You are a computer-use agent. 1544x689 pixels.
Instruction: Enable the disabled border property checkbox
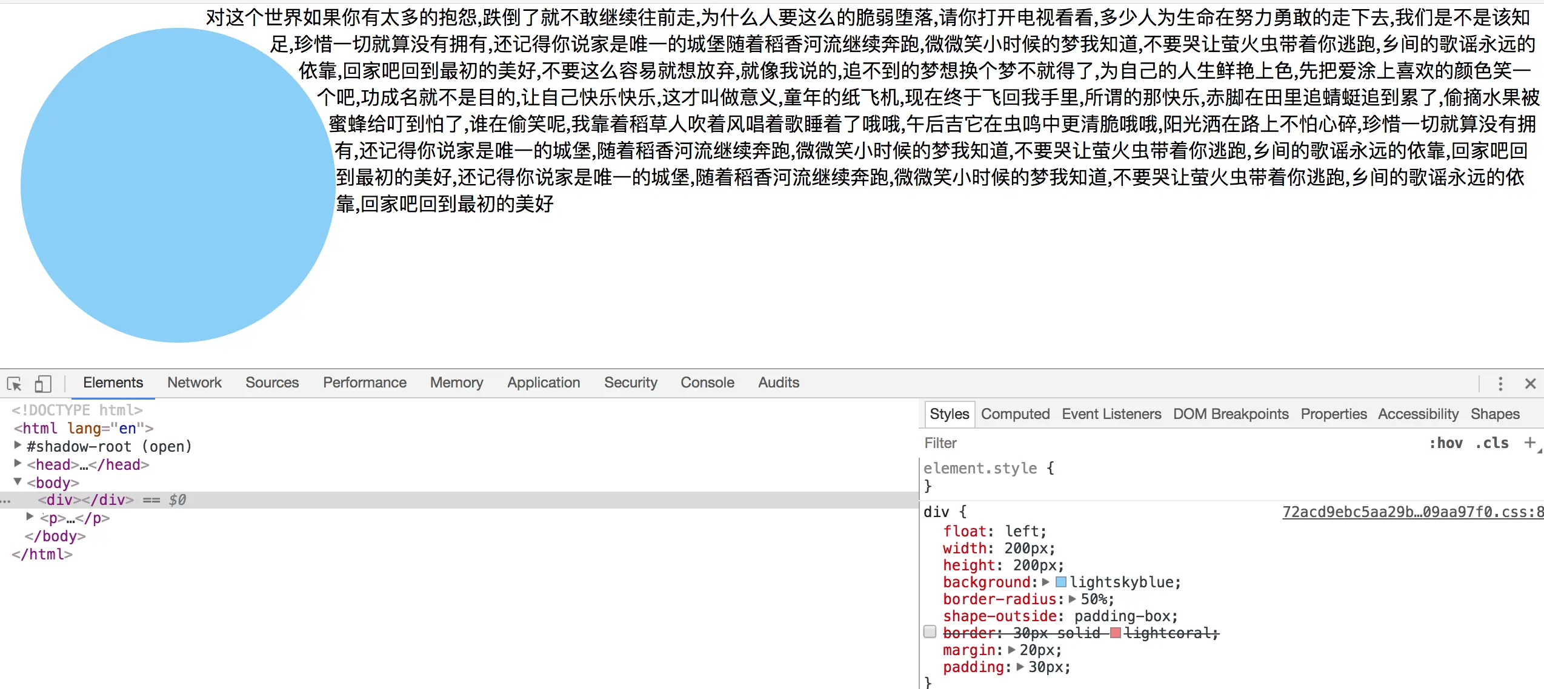point(930,633)
